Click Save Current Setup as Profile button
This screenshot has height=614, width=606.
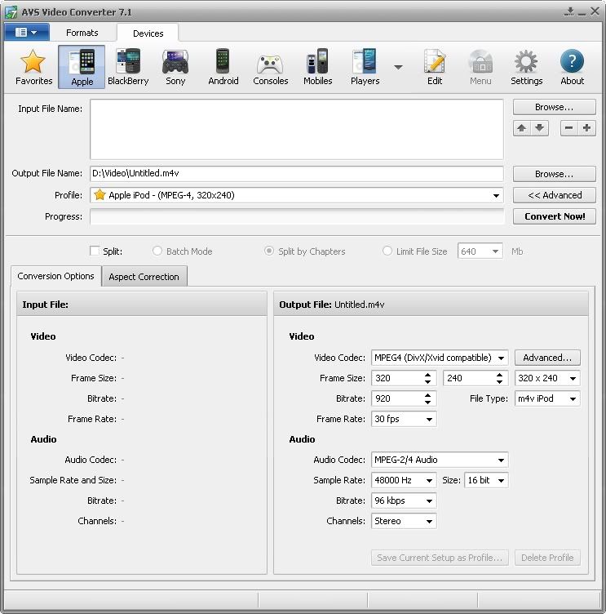[440, 558]
